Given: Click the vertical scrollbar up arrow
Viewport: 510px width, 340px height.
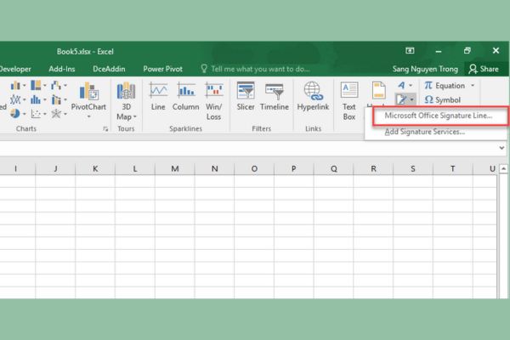Looking at the screenshot, I should (503, 168).
